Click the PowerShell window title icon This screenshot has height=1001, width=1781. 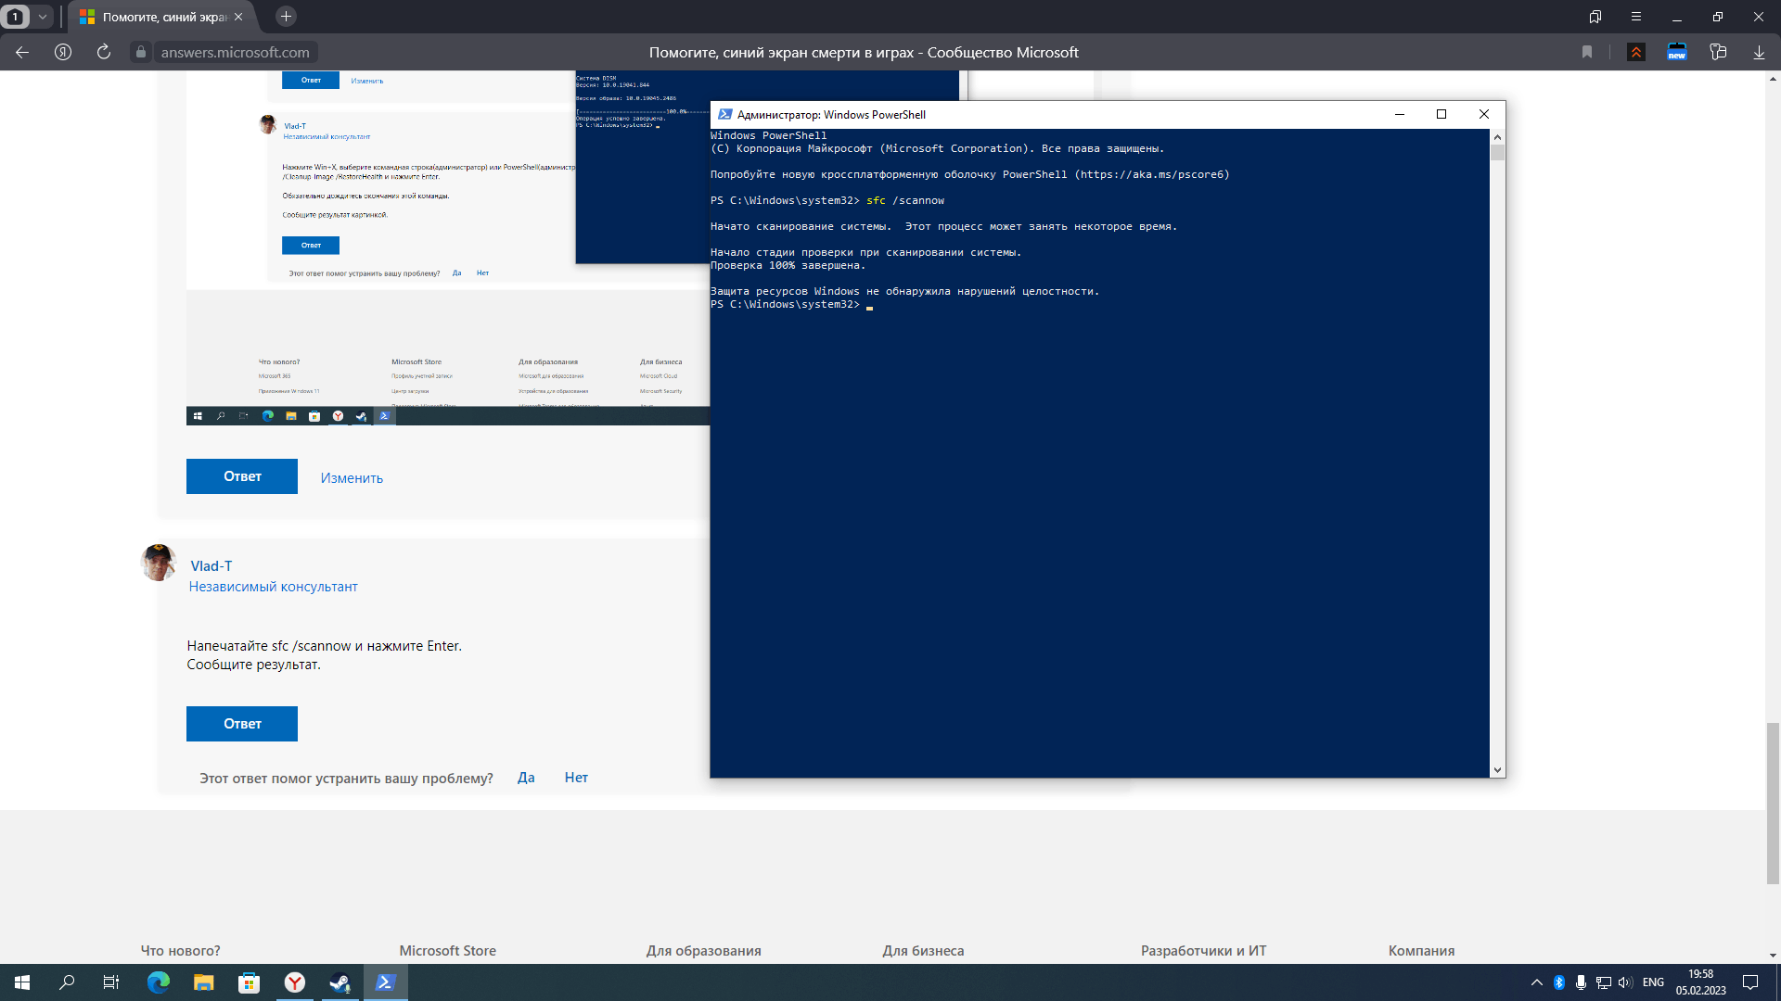point(725,114)
